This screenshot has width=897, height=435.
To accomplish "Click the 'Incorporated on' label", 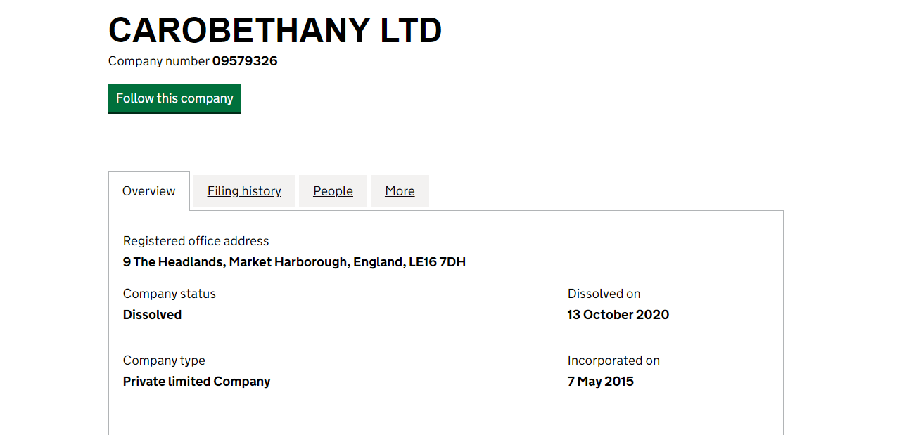I will 613,361.
